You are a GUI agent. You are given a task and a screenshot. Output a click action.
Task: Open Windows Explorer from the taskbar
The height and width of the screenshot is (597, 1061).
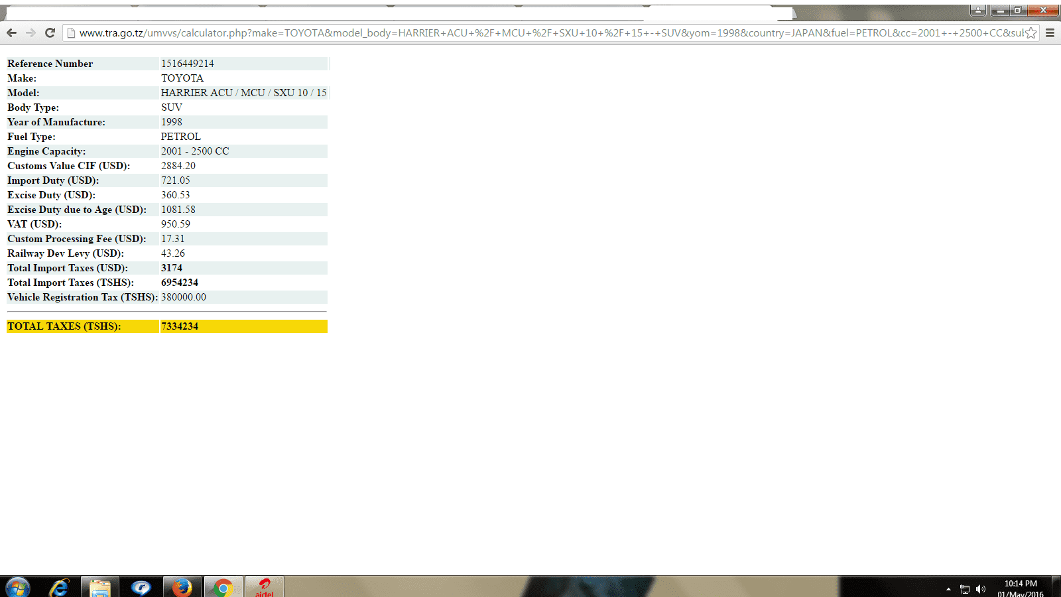click(100, 587)
